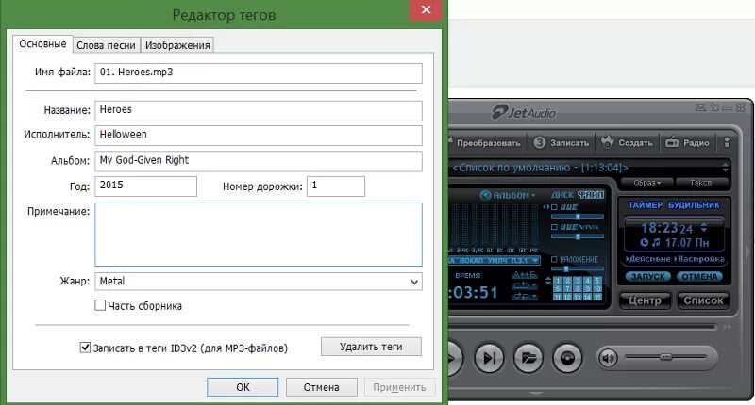Viewport: 755px width, 405px height.
Task: Toggle the Наложение crossfade checkbox
Action: 554,259
